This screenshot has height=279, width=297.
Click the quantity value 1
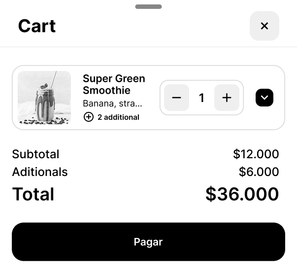pyautogui.click(x=201, y=98)
